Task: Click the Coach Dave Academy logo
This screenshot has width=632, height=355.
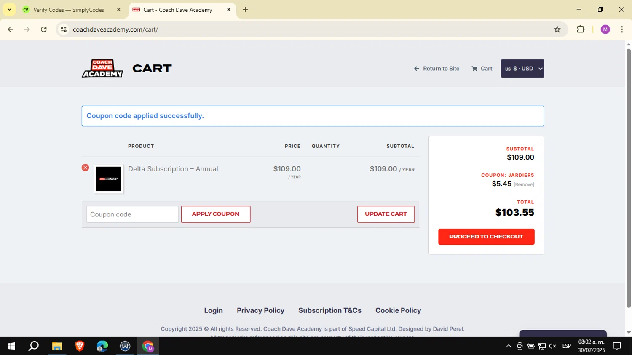Action: [102, 68]
